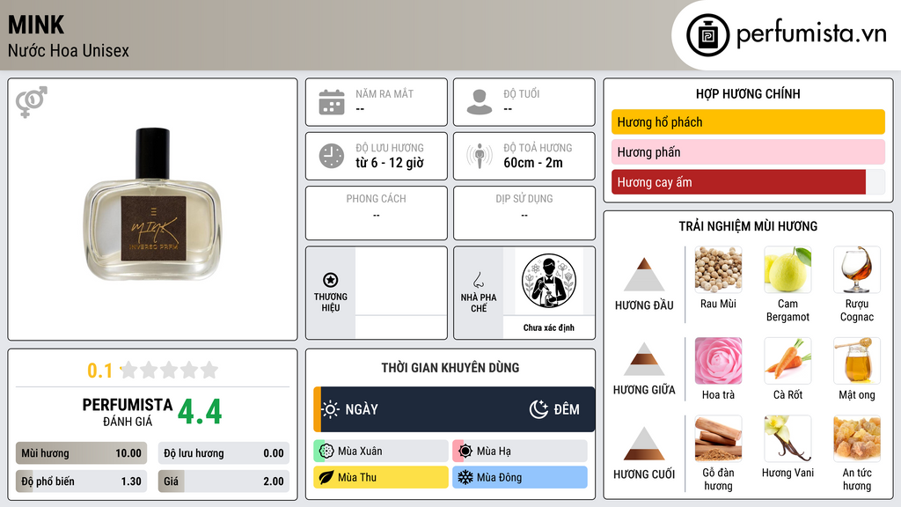
Task: Click the Hợp hương chính heading
Action: 748,93
